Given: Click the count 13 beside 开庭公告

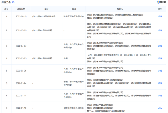Looking at the screenshot, I should (x=13, y=2).
